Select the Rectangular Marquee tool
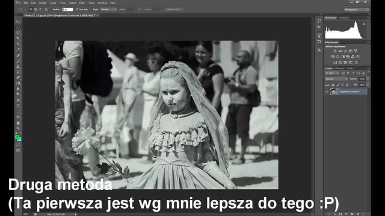The image size is (385, 216). click(18, 27)
